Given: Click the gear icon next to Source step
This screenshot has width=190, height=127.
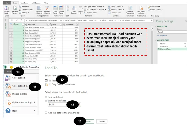Looking at the screenshot, I should [185, 44].
